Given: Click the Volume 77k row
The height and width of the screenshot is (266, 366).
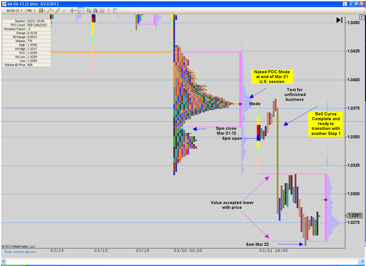Looking at the screenshot, I should pyautogui.click(x=26, y=41).
